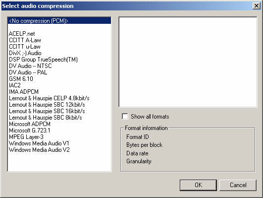This screenshot has width=263, height=198.
Task: Confirm with the OK button
Action: pyautogui.click(x=198, y=185)
